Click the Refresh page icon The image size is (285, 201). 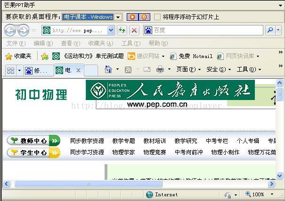coord(122,30)
